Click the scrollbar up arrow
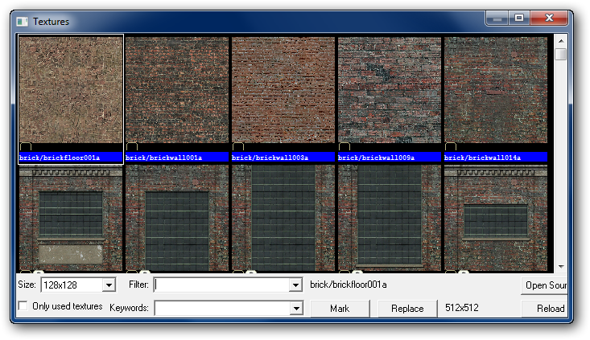The height and width of the screenshot is (340, 590). click(x=560, y=41)
